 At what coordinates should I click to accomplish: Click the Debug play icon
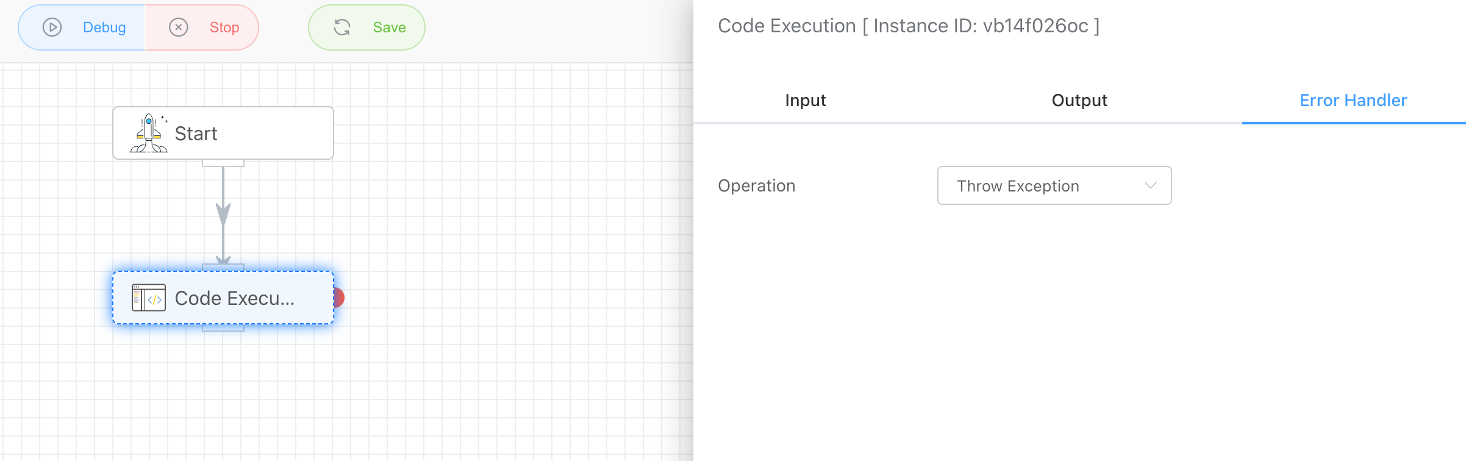click(x=52, y=27)
